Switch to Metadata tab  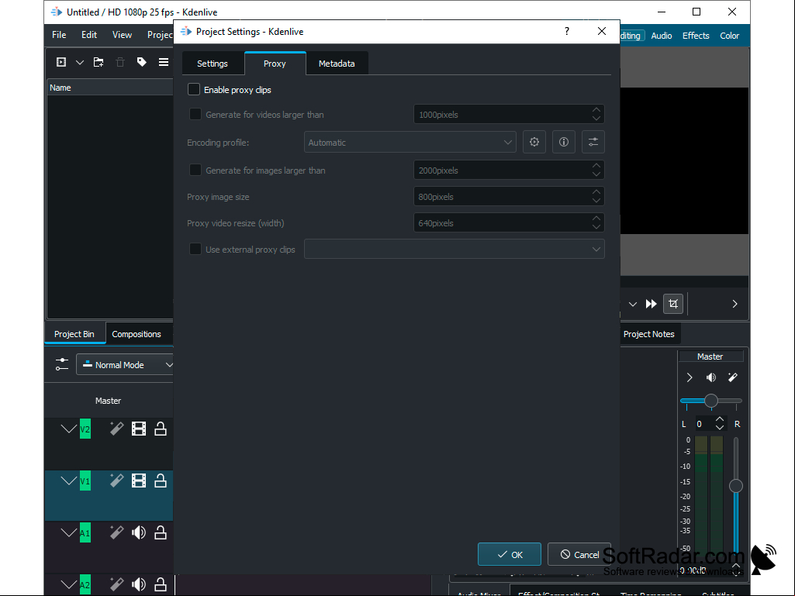[337, 64]
